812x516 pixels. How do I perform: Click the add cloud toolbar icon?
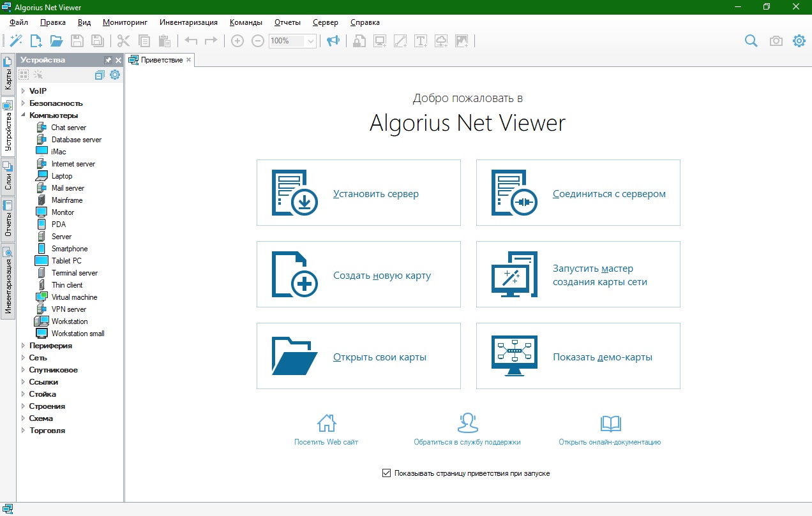(441, 41)
